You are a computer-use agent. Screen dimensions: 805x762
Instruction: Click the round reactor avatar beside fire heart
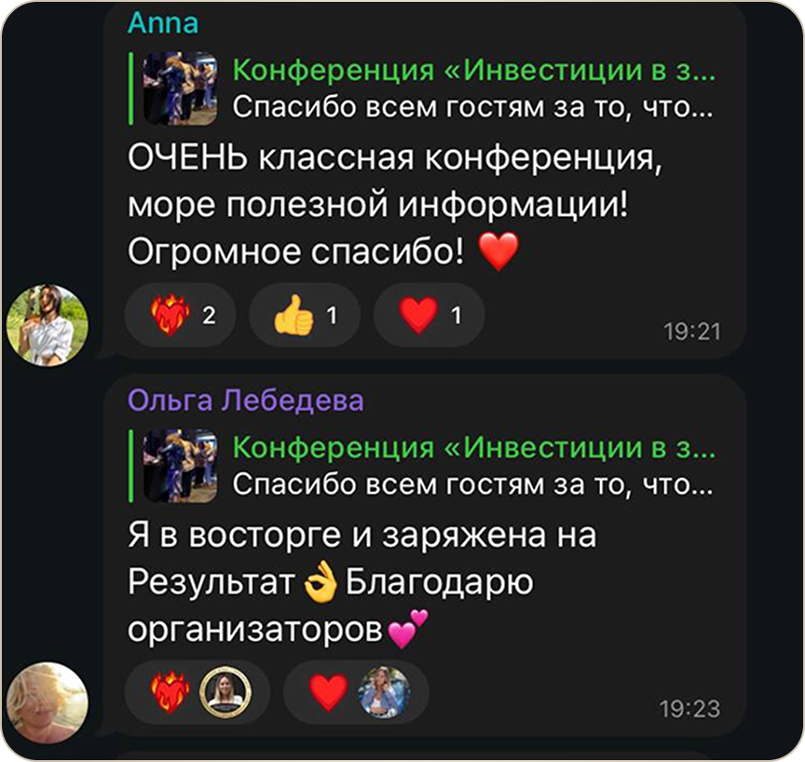225,692
